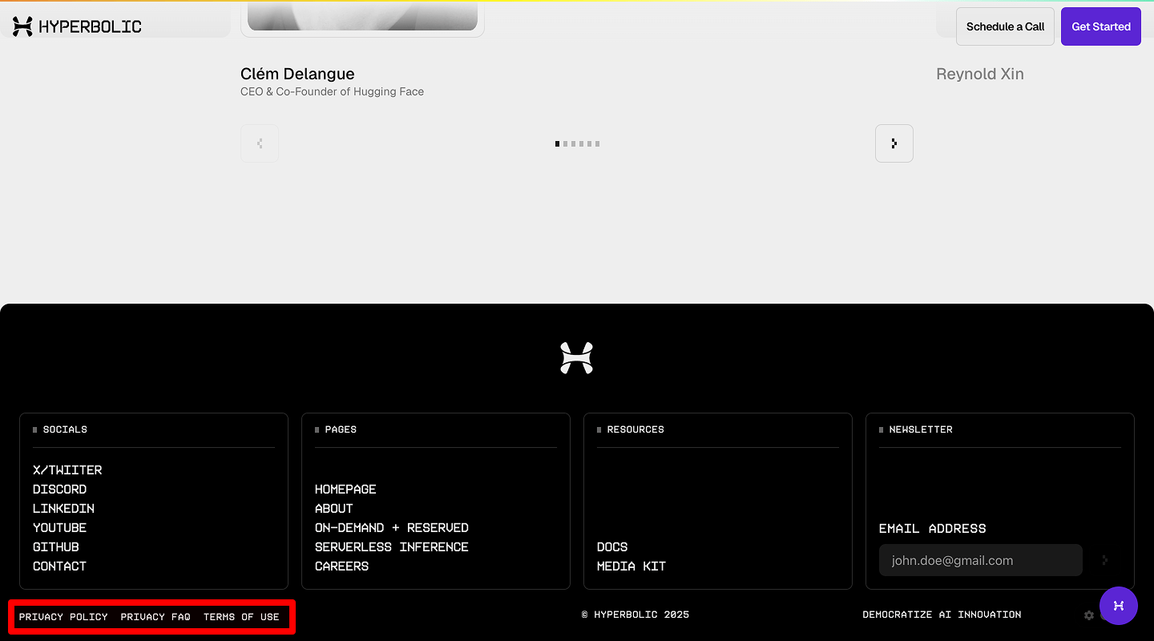The image size is (1154, 641).
Task: Open the chat widget via the purple Hyperbolic bubble
Action: [x=1119, y=606]
